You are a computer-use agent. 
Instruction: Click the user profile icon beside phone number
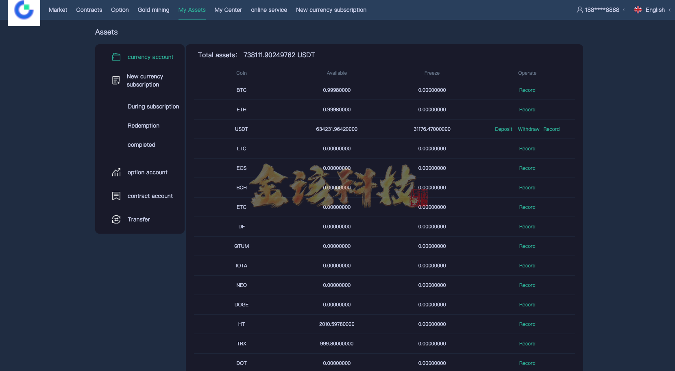[579, 10]
